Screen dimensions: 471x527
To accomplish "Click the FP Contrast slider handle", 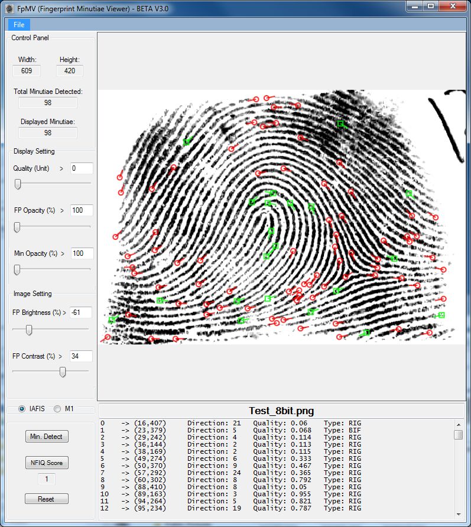I will (x=63, y=372).
